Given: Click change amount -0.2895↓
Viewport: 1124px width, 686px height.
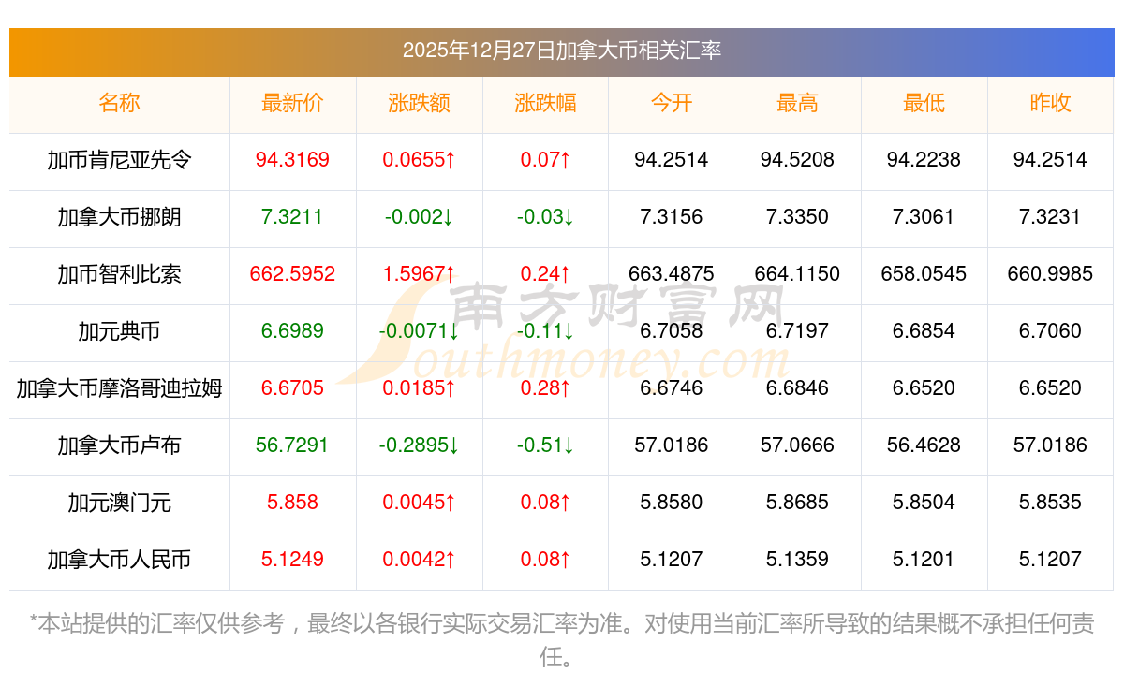Looking at the screenshot, I should [419, 445].
